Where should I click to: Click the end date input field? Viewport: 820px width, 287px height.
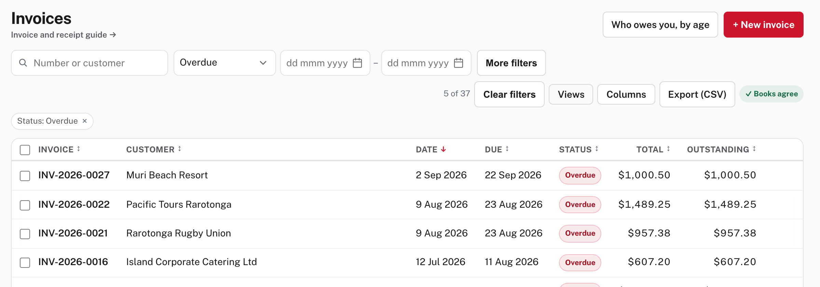tap(426, 63)
